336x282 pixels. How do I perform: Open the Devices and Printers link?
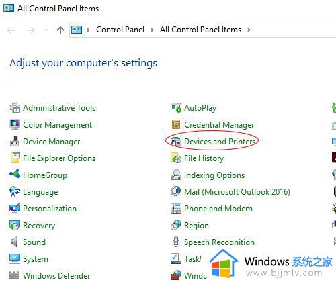pyautogui.click(x=220, y=142)
